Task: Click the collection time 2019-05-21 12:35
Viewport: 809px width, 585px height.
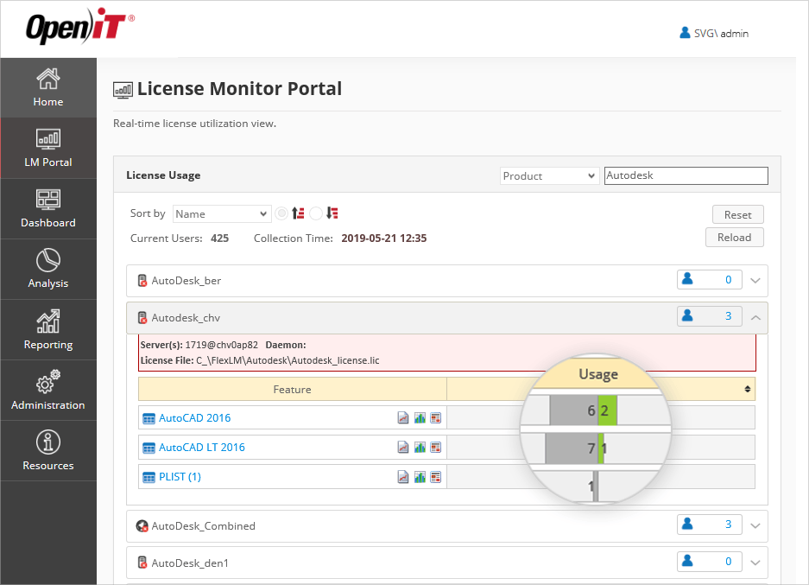Action: coord(384,238)
